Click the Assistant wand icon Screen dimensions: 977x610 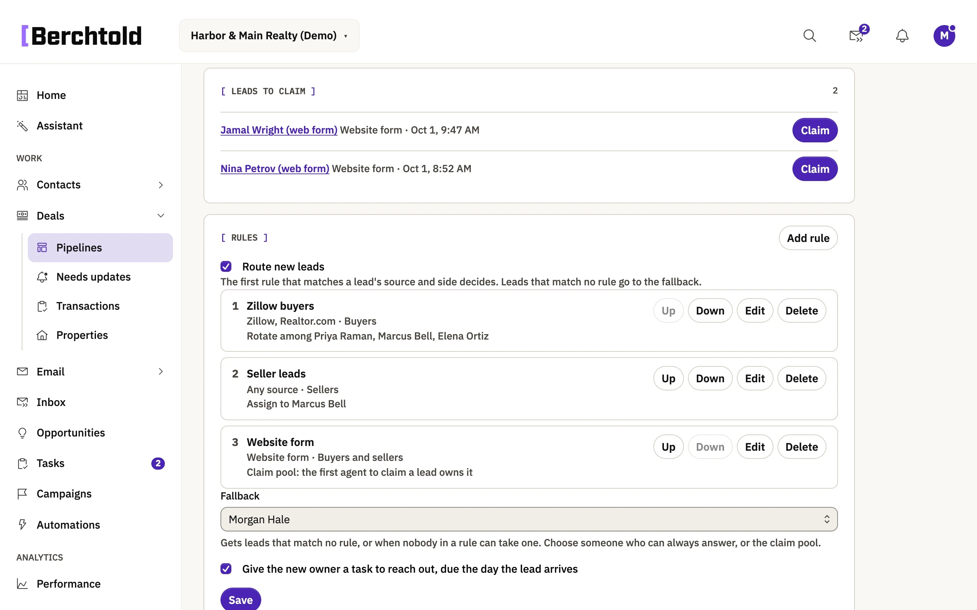(22, 126)
